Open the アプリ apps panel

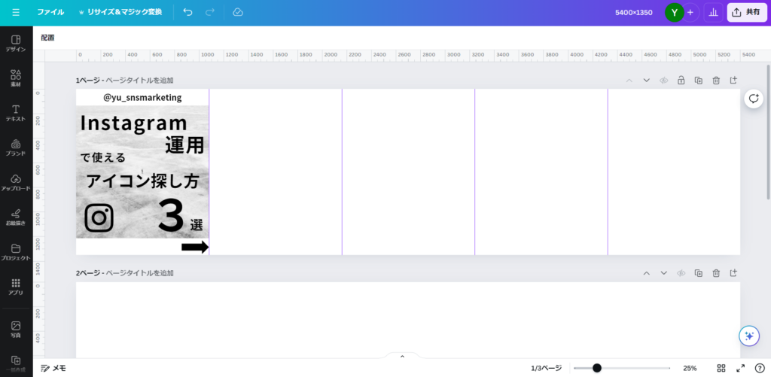point(16,287)
